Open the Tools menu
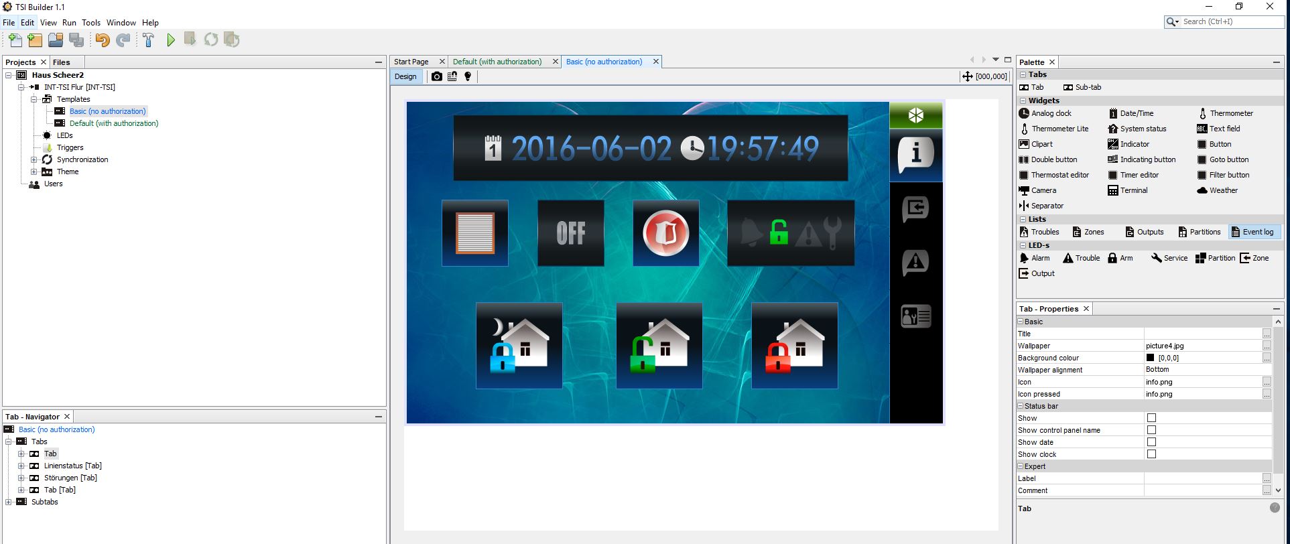 pyautogui.click(x=91, y=23)
